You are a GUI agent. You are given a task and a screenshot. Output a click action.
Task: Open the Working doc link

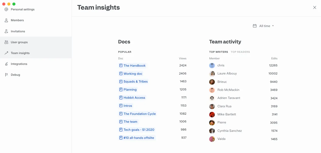(x=133, y=73)
